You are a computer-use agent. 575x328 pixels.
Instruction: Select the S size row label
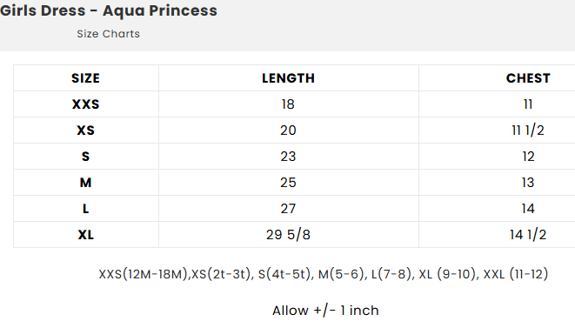point(85,157)
